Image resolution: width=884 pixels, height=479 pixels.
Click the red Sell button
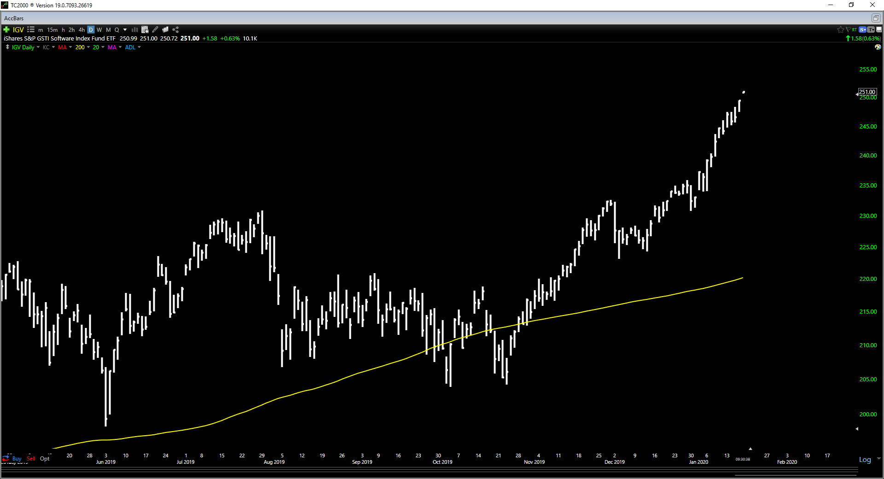tap(31, 459)
